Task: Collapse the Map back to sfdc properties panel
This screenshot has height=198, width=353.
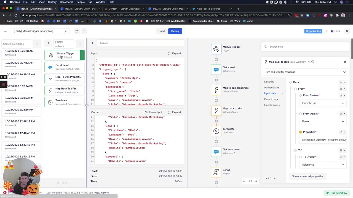Action: (345, 62)
